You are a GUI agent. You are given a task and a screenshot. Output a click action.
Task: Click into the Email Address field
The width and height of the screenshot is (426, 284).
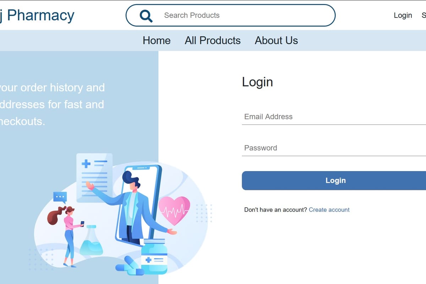point(334,117)
